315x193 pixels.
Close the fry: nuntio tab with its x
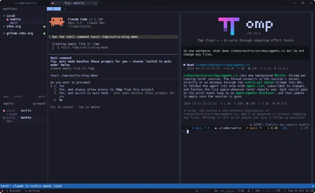pyautogui.click(x=96, y=3)
